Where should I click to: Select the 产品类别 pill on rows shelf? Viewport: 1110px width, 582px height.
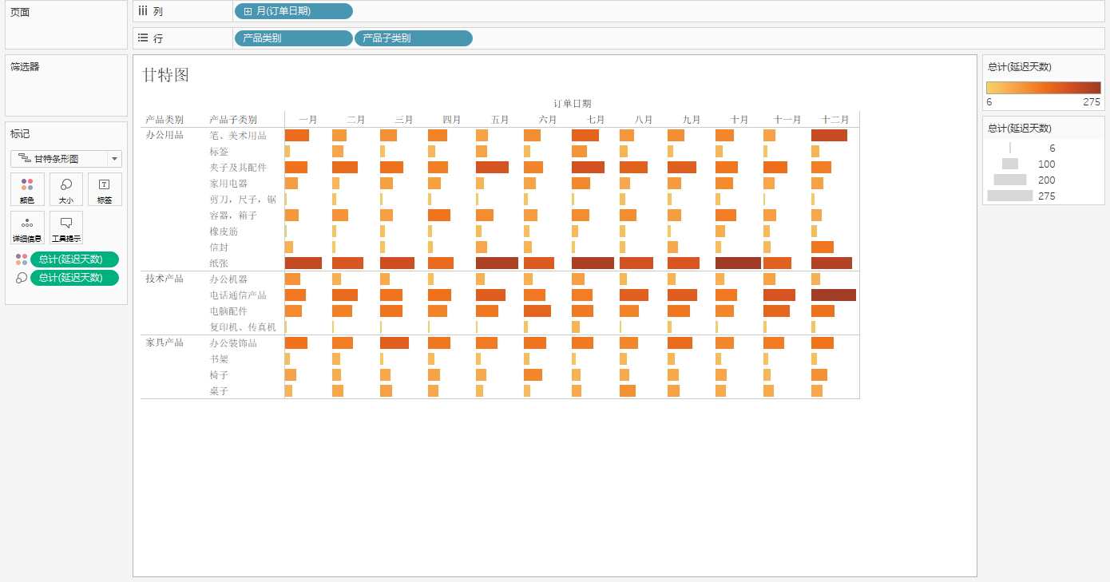[x=293, y=38]
